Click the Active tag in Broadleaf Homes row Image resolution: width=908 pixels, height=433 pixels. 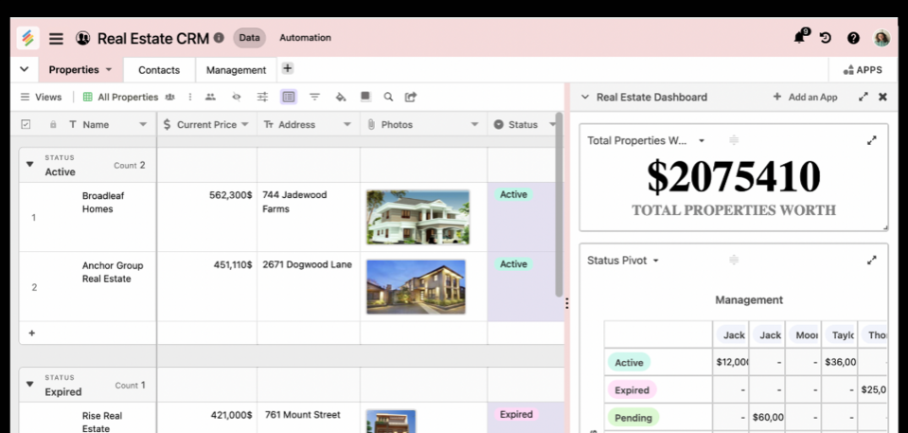coord(513,195)
